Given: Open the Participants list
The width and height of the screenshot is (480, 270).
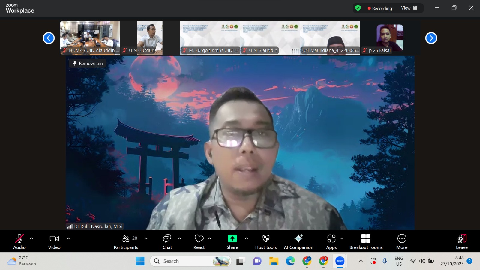Looking at the screenshot, I should coord(126,241).
